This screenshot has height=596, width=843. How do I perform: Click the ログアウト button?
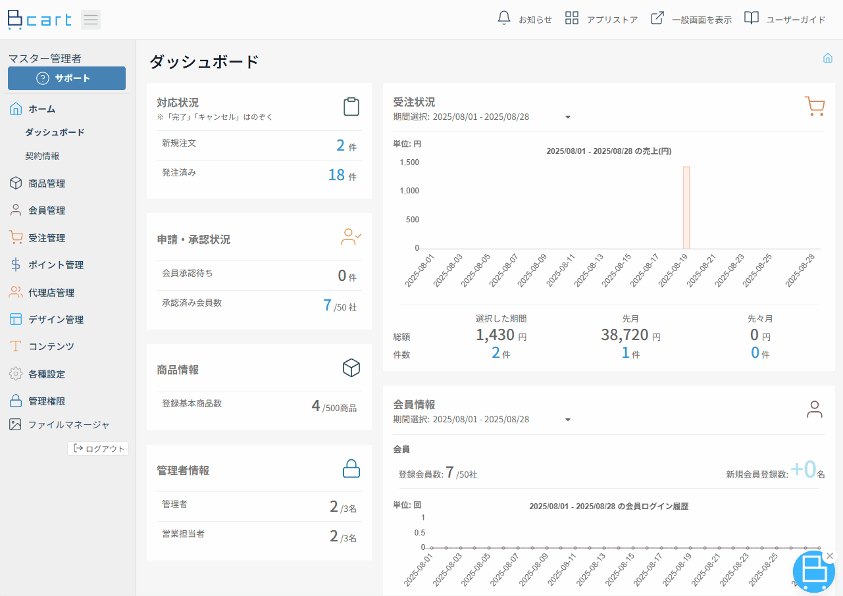tap(98, 449)
